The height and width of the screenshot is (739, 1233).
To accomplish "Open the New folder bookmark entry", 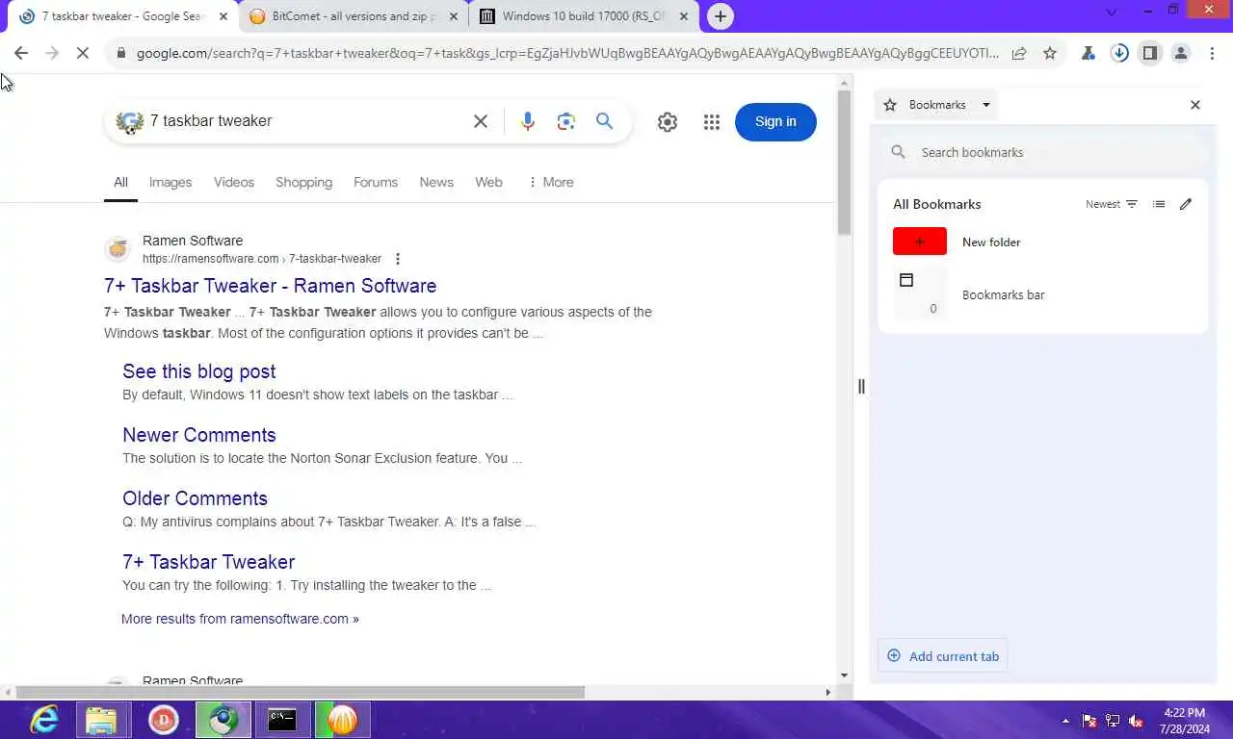I will click(1043, 242).
